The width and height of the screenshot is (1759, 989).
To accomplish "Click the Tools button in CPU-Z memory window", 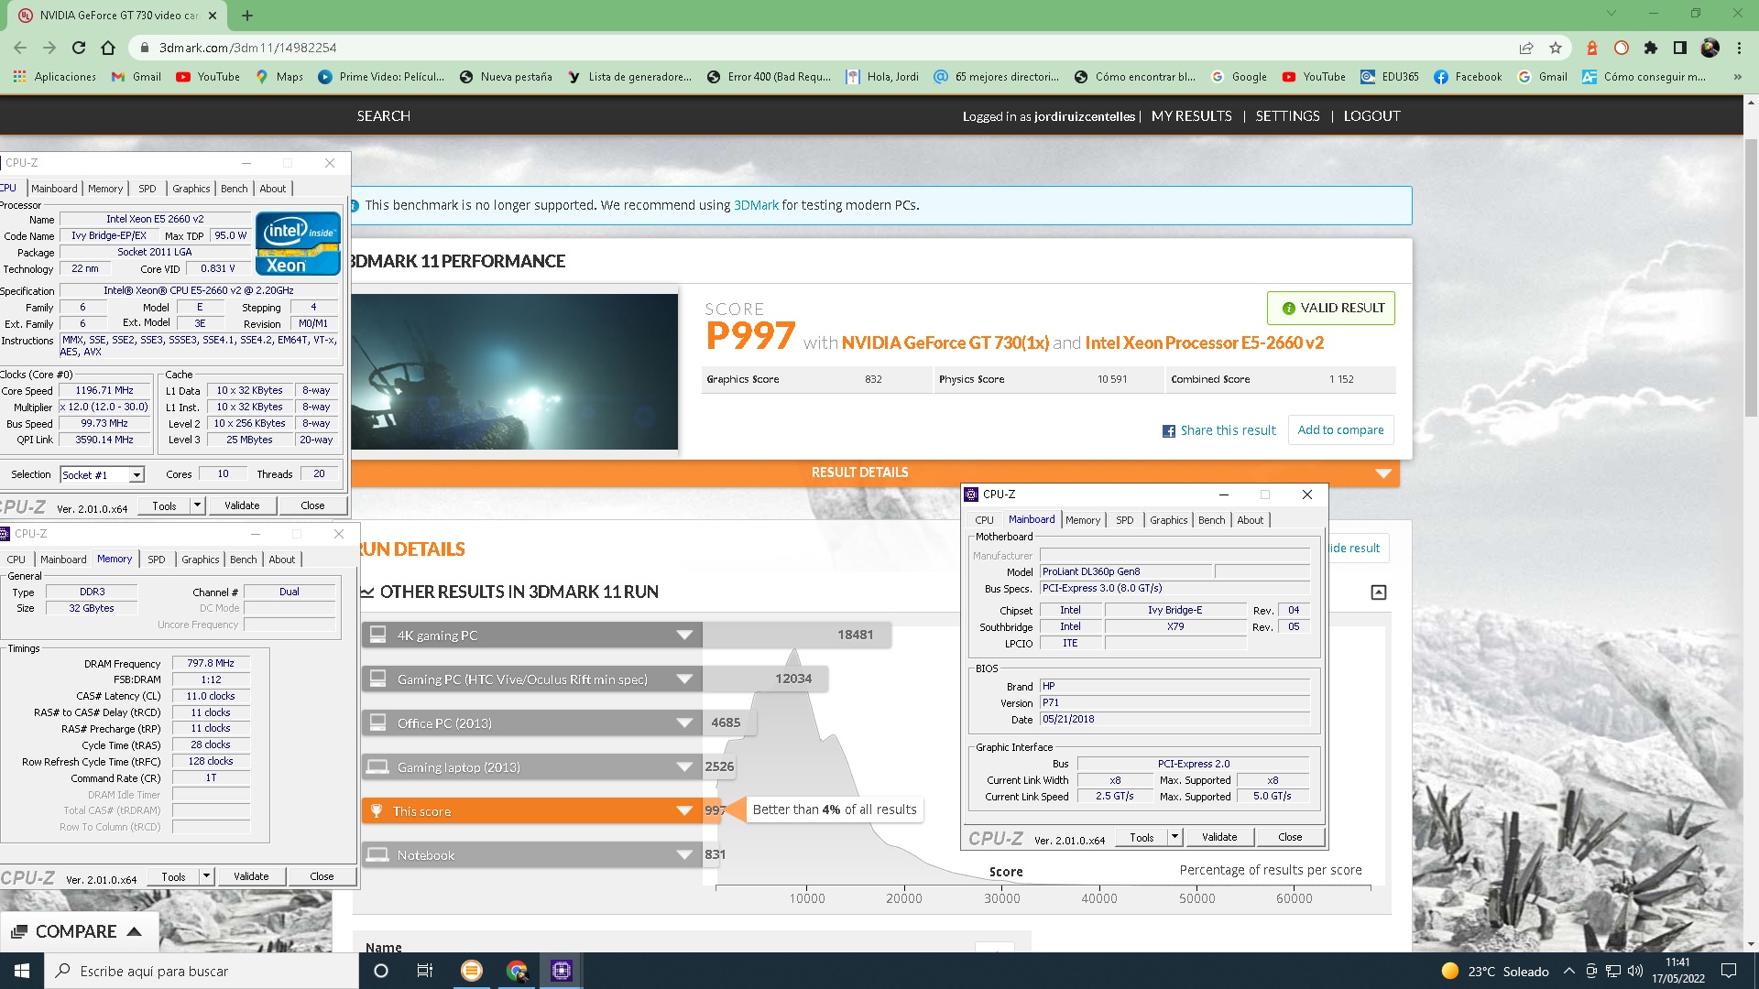I will (173, 876).
